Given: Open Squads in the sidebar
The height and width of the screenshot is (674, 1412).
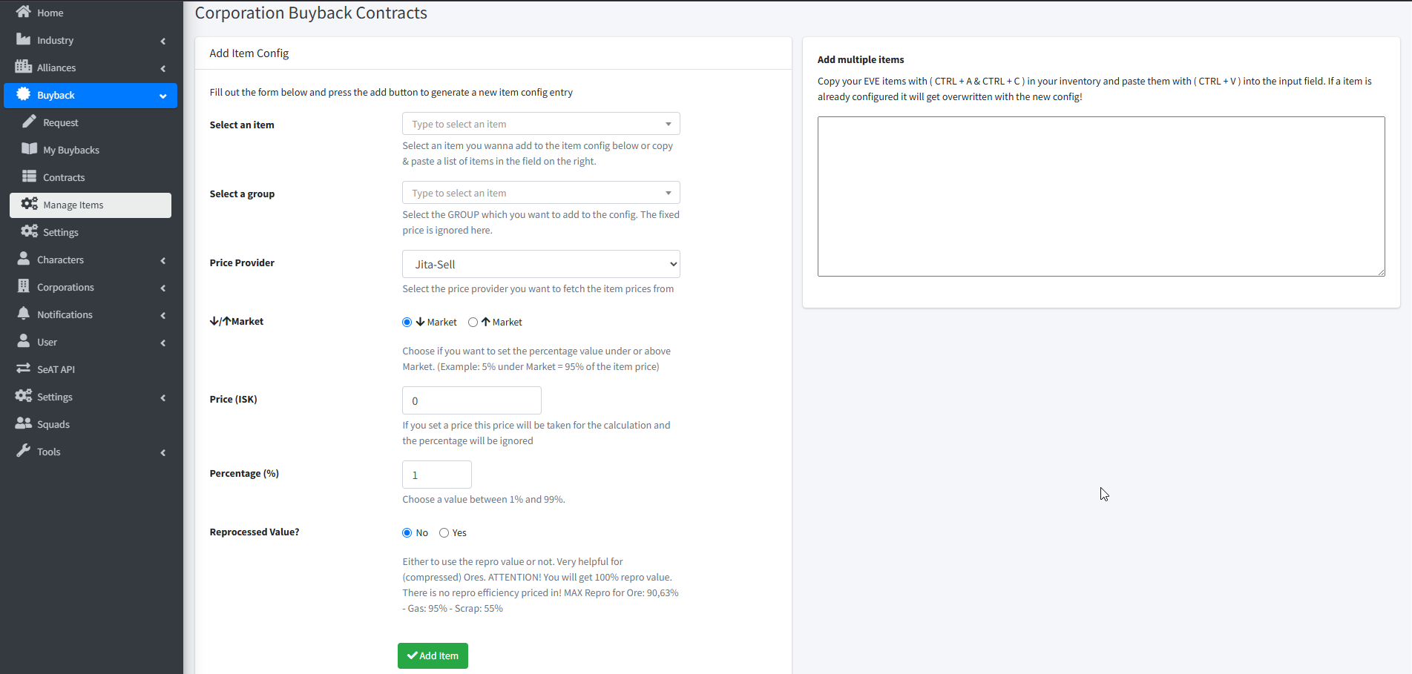Looking at the screenshot, I should tap(53, 424).
